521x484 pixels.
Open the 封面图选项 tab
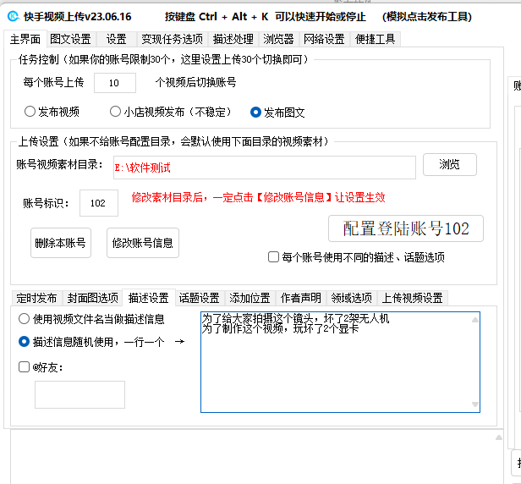(x=93, y=298)
